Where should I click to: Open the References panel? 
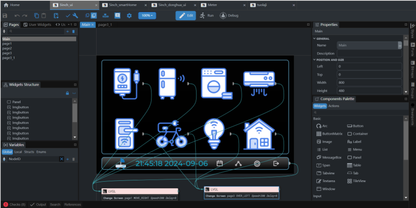(x=72, y=205)
